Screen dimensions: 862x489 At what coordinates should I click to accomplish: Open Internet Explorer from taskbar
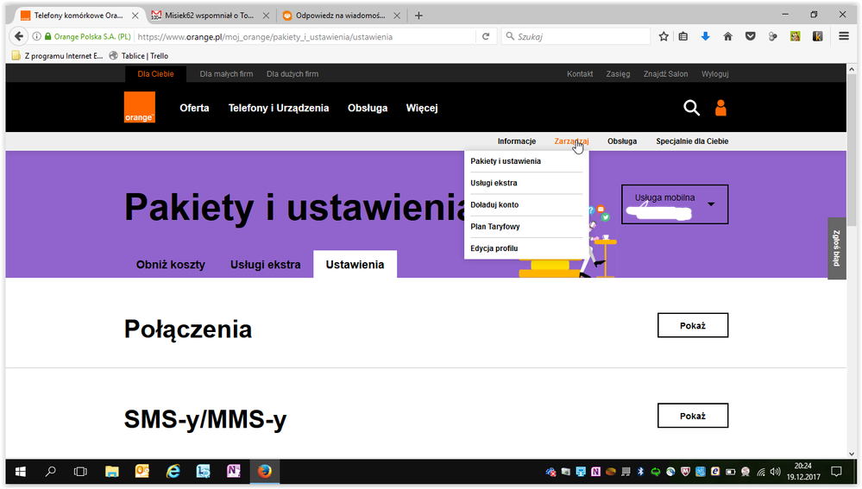point(173,472)
